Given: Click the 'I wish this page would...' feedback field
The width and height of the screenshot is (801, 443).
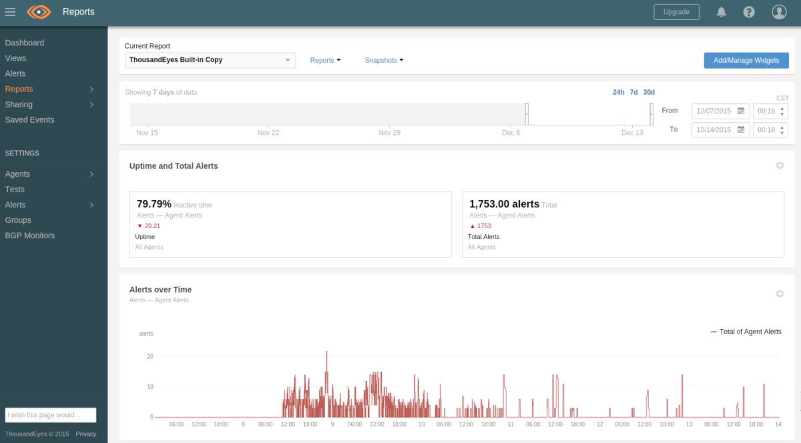Looking at the screenshot, I should [51, 415].
